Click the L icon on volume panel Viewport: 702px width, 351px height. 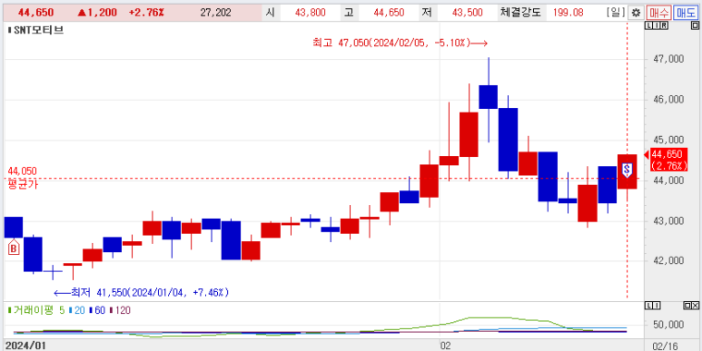pyautogui.click(x=648, y=306)
